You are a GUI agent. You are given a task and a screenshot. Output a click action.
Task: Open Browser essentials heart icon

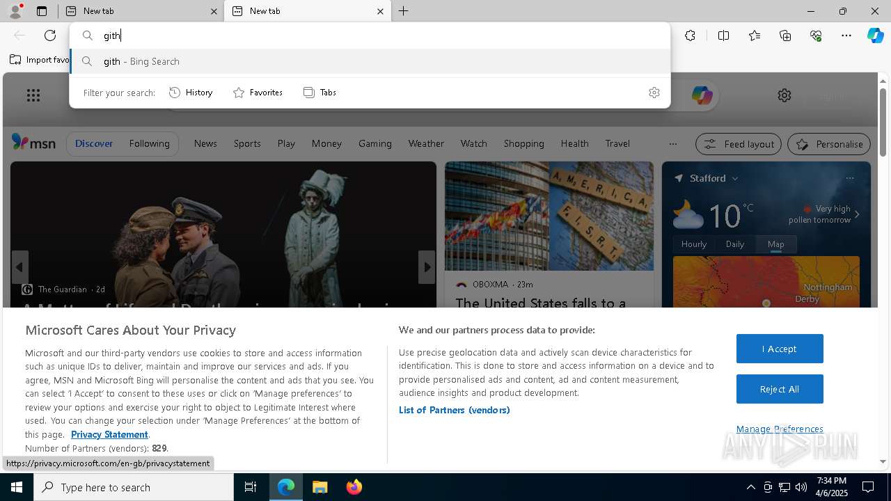[x=816, y=35]
